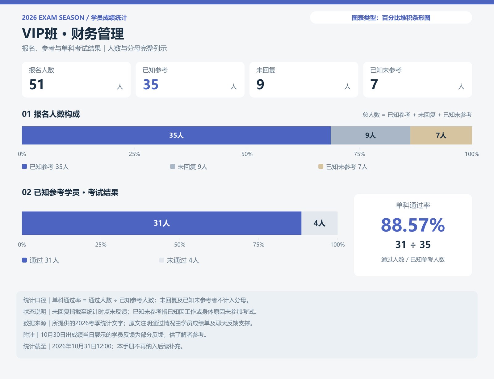Screen dimensions: 494x379
Task: Click the blue 35人 bar segment
Action: click(x=176, y=135)
